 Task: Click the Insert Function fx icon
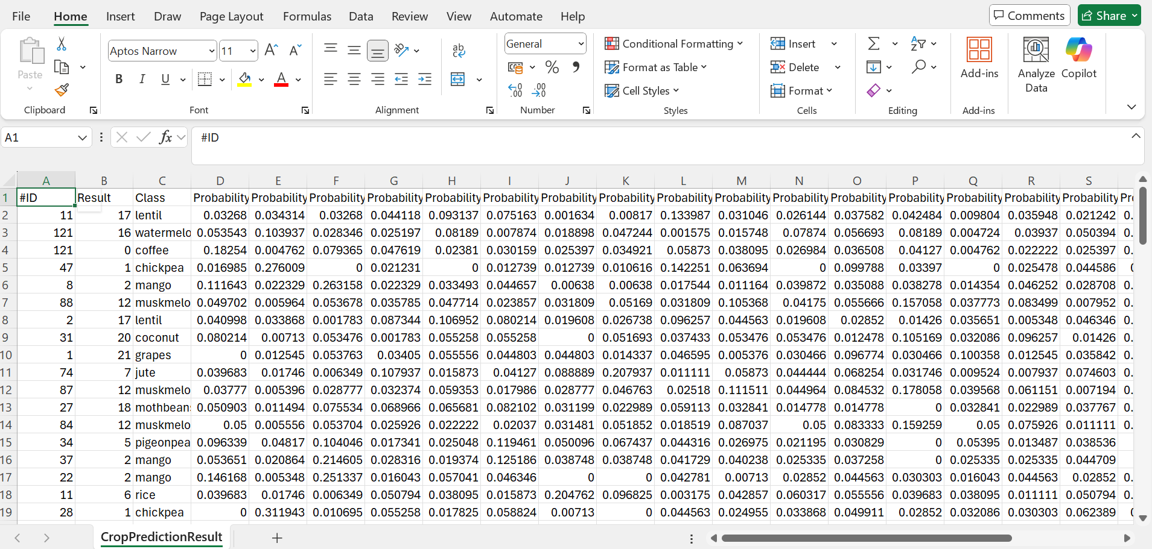coord(165,137)
